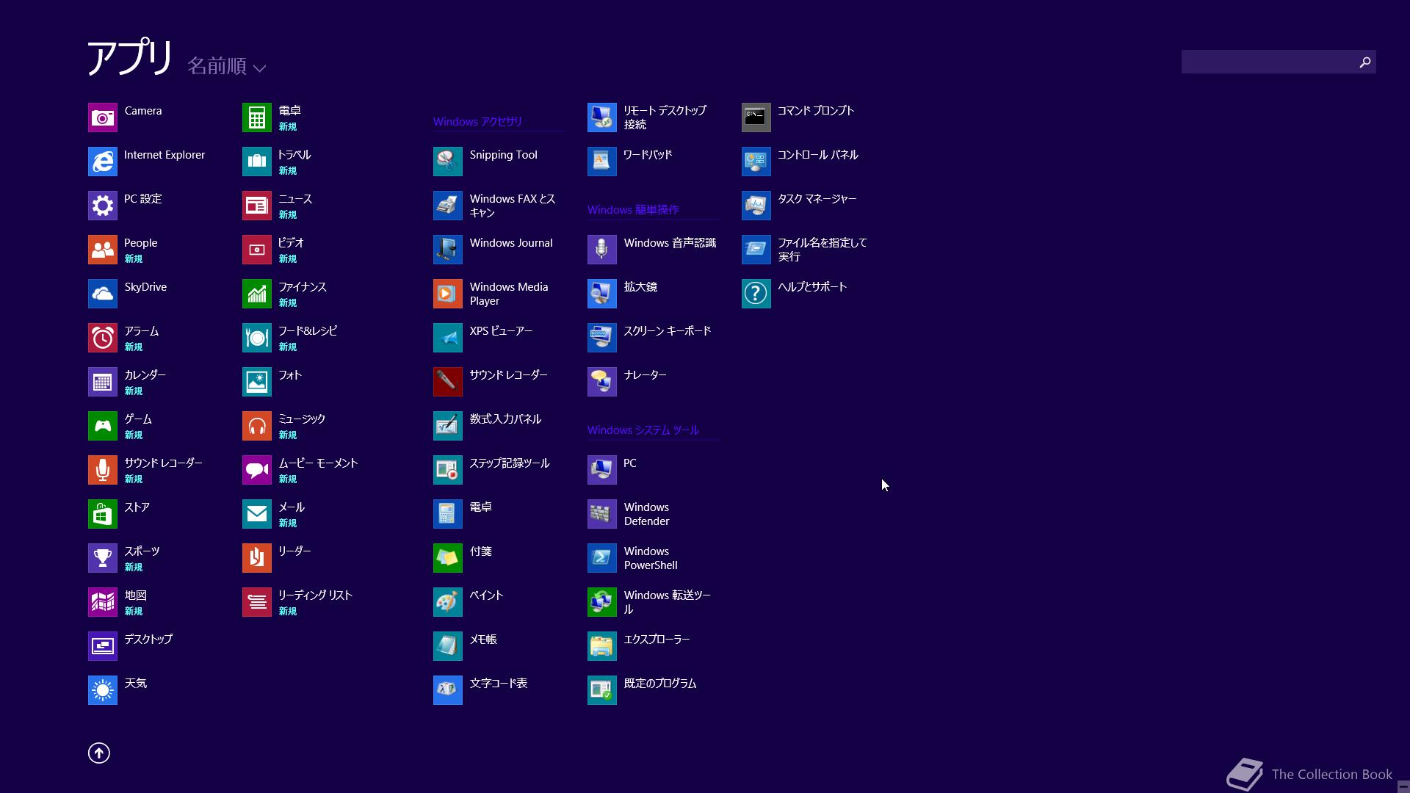1410x793 pixels.
Task: Open フォト photos icon
Action: (x=257, y=382)
